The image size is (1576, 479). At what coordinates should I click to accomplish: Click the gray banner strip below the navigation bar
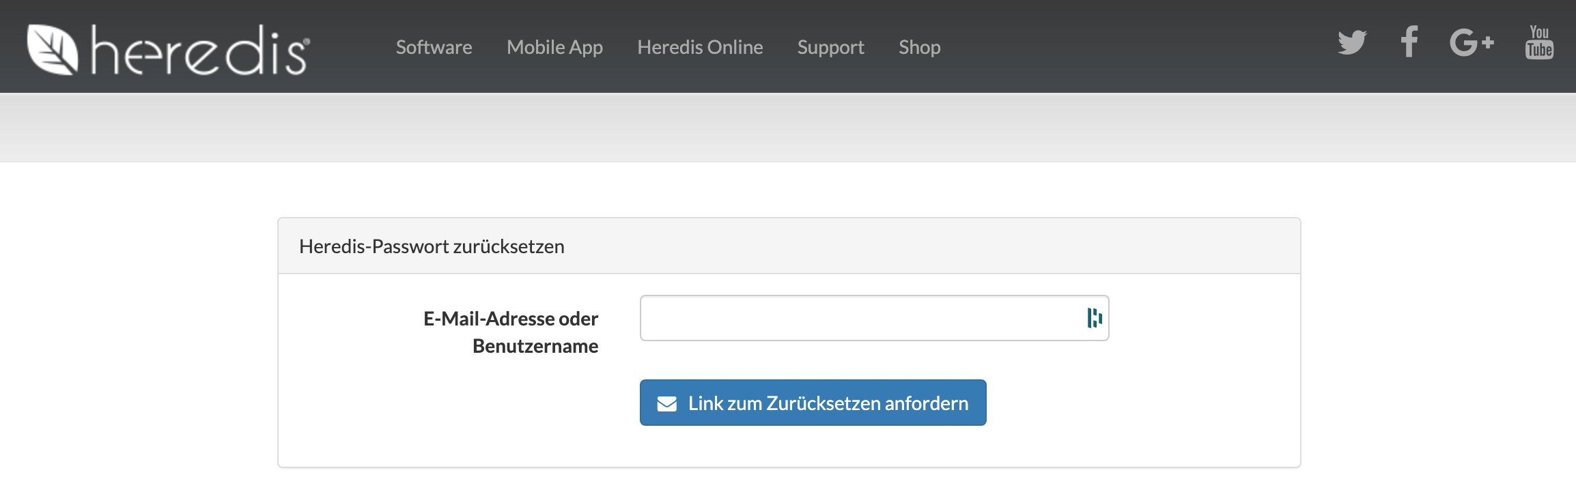(788, 128)
